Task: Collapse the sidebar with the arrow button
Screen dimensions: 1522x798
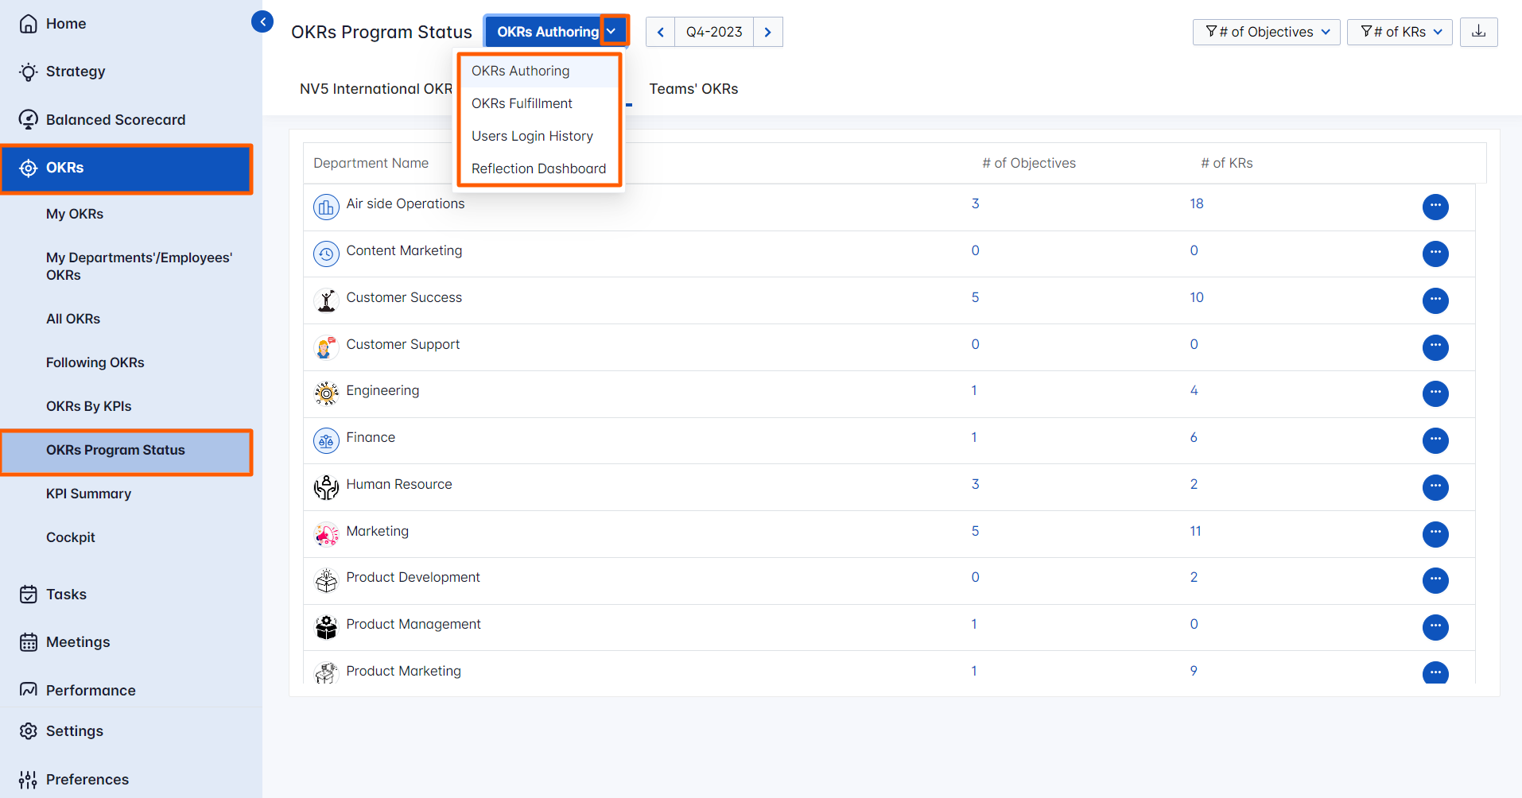Action: [x=262, y=21]
